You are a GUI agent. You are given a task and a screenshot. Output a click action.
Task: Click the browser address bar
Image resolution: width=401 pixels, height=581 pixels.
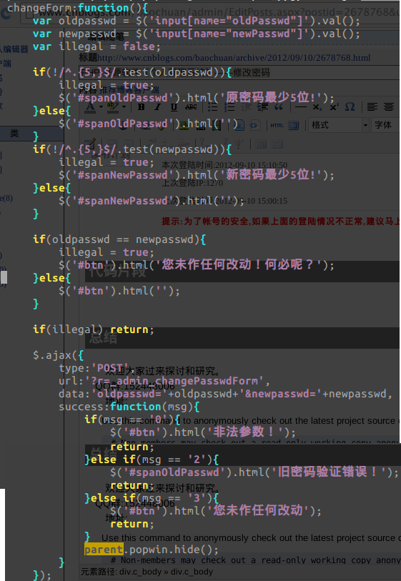(212, 12)
